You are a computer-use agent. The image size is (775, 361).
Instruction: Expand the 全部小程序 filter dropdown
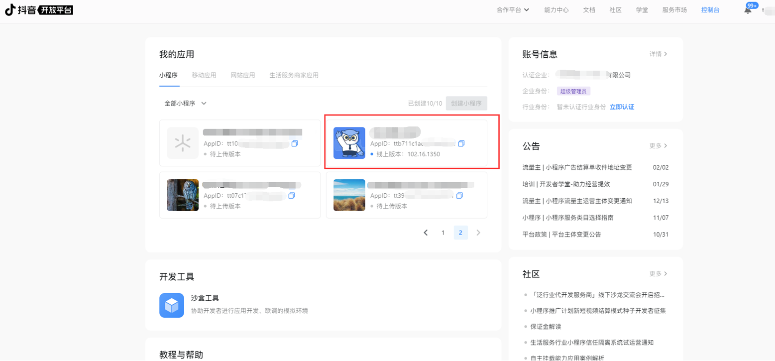[x=185, y=104]
